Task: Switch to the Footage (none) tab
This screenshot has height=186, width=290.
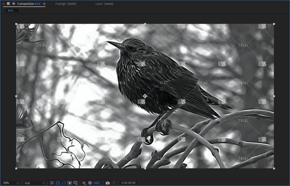Action: point(66,4)
